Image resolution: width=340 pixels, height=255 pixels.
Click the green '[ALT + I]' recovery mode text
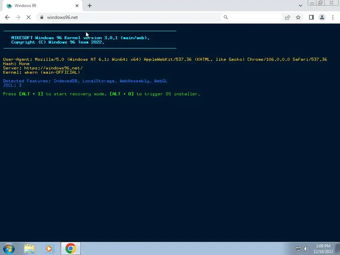(31, 94)
